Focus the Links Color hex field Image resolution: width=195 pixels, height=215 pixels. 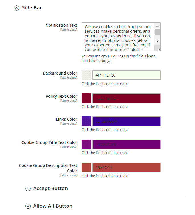point(126,121)
